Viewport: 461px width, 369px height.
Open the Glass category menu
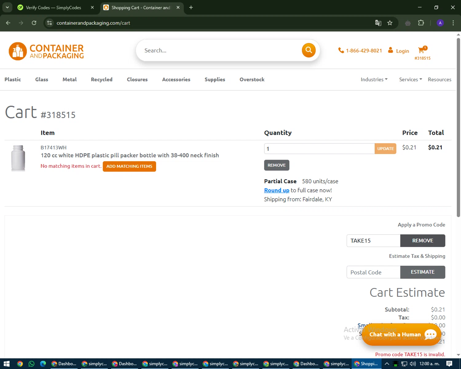pyautogui.click(x=41, y=79)
